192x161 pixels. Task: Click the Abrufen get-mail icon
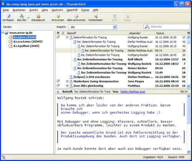click(22, 17)
